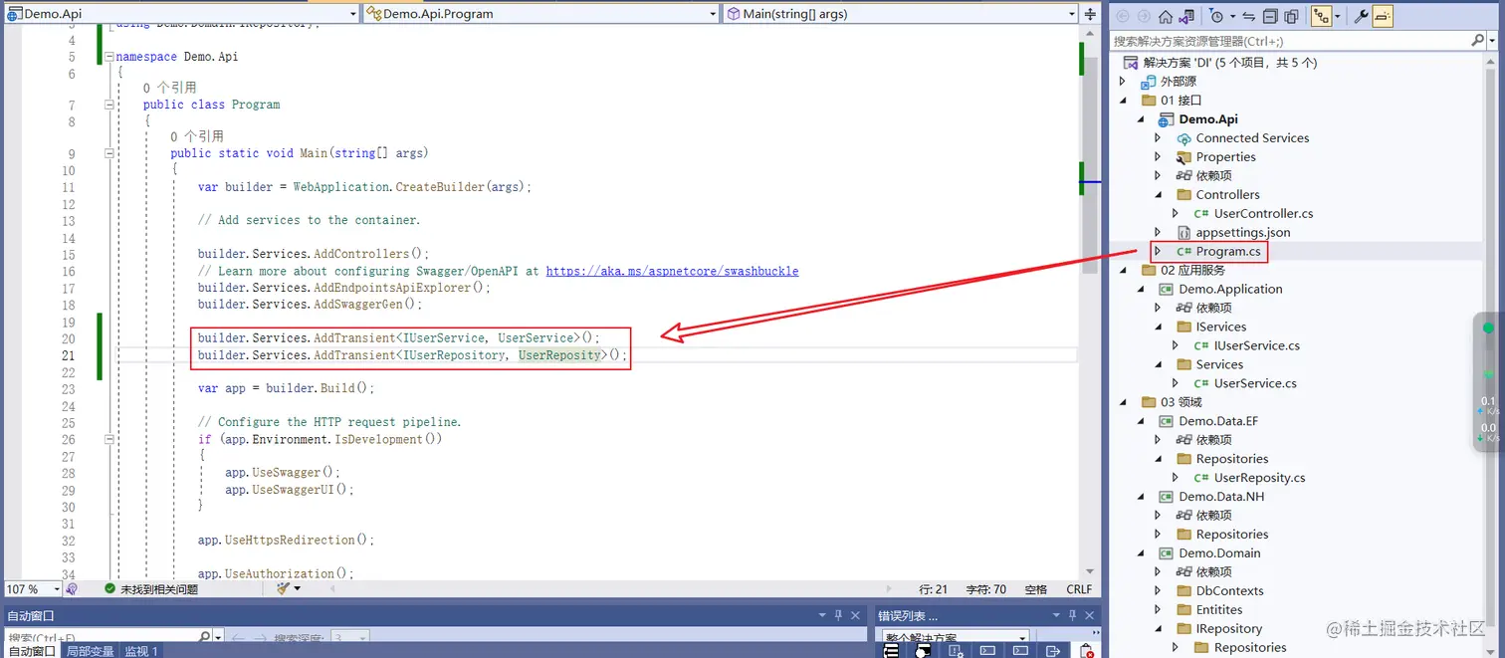Click the Demo.Application project icon
1505x658 pixels.
point(1167,290)
